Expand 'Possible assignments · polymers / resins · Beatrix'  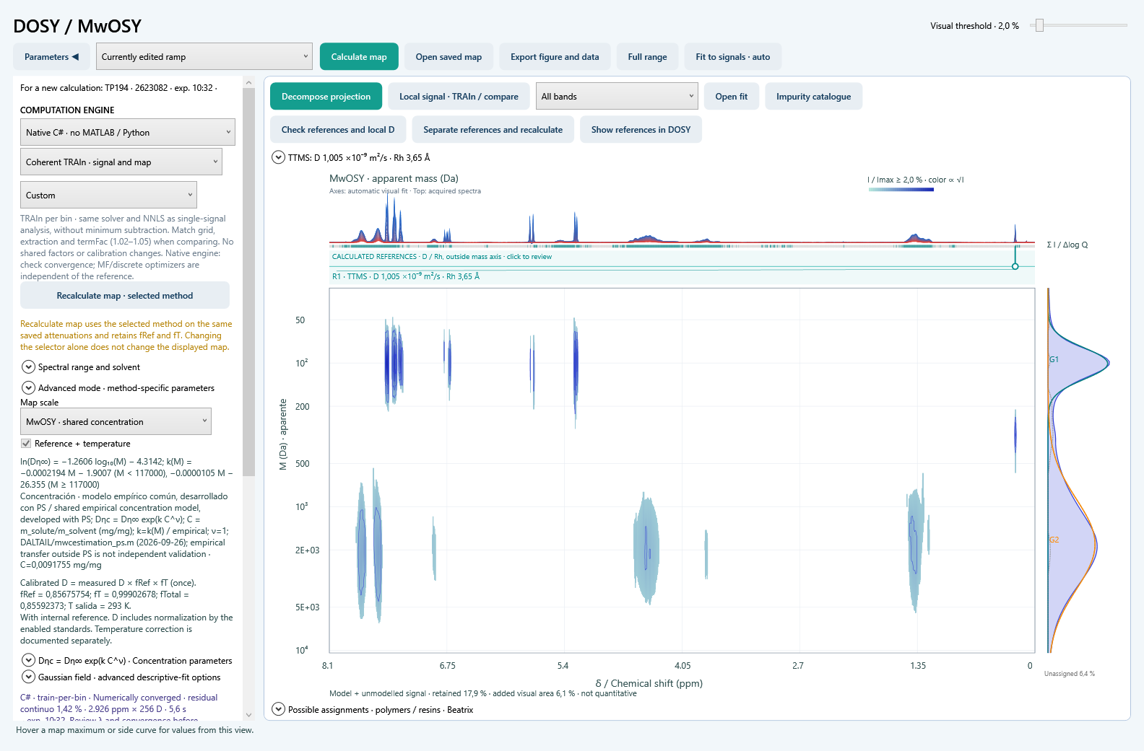[x=278, y=710]
